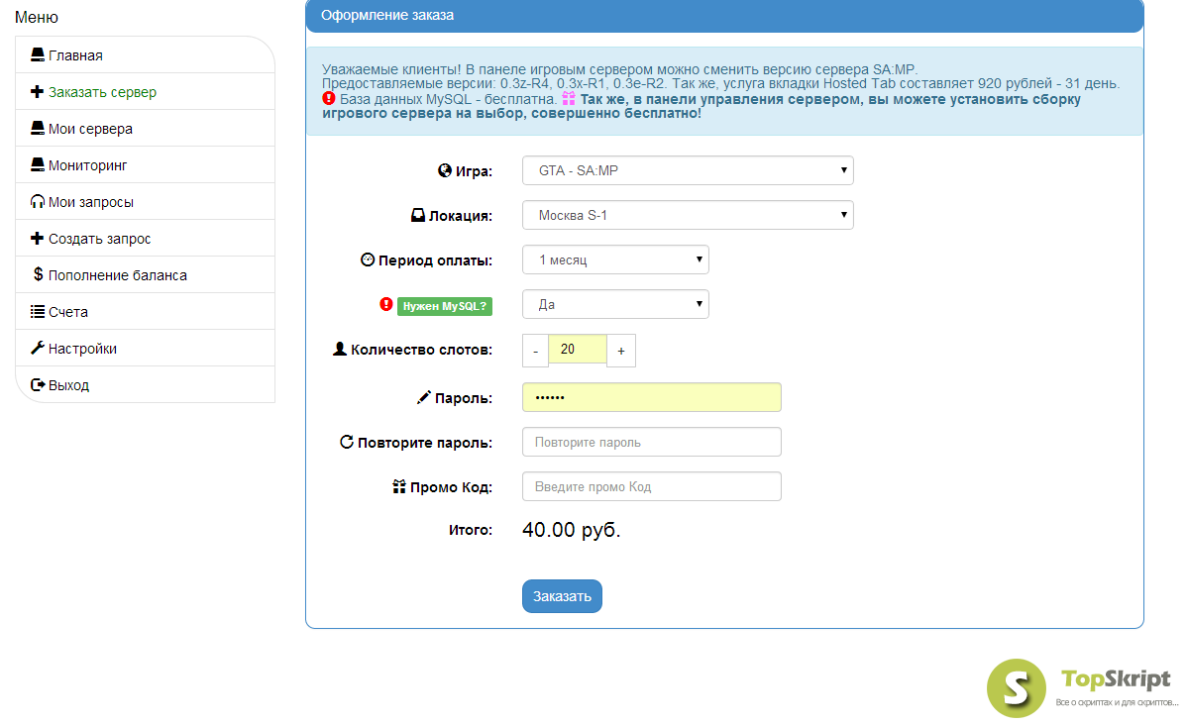This screenshot has height=725, width=1187.
Task: Click the pink gift icon in info banner
Action: click(x=569, y=98)
